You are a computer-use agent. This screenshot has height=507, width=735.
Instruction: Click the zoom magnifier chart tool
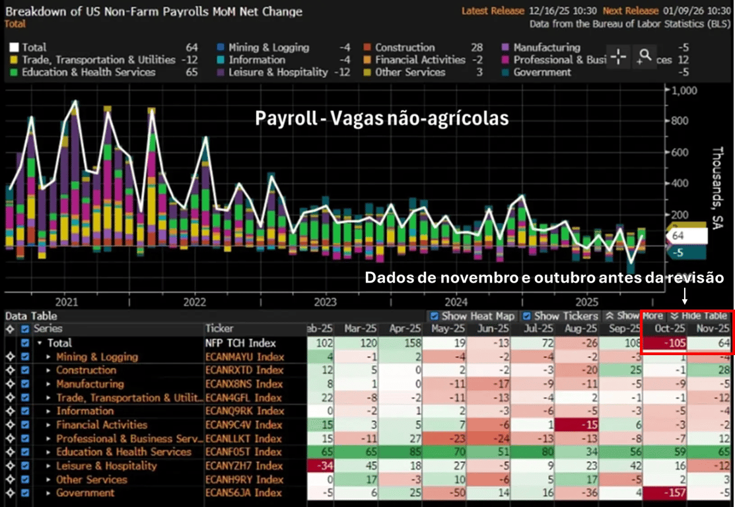[x=644, y=57]
